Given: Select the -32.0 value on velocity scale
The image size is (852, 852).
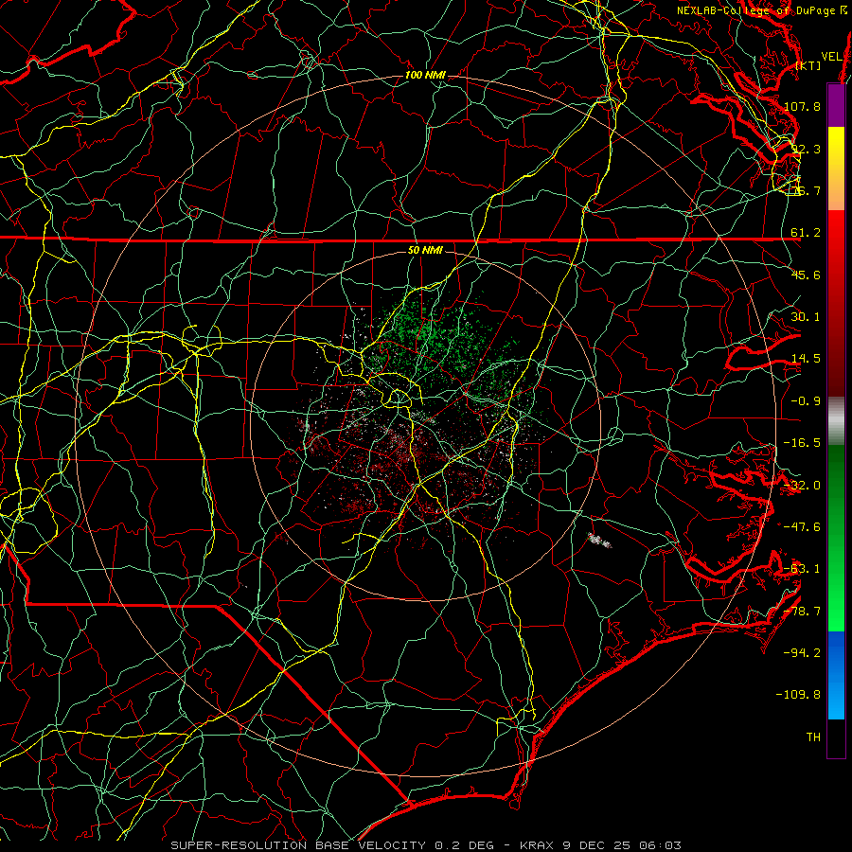Looking at the screenshot, I should tap(802, 486).
